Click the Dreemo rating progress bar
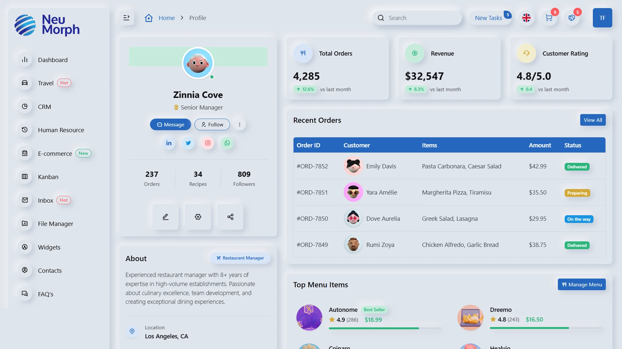The width and height of the screenshot is (622, 349). (546, 328)
